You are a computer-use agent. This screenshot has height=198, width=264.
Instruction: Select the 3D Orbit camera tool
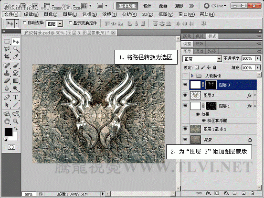16,114
